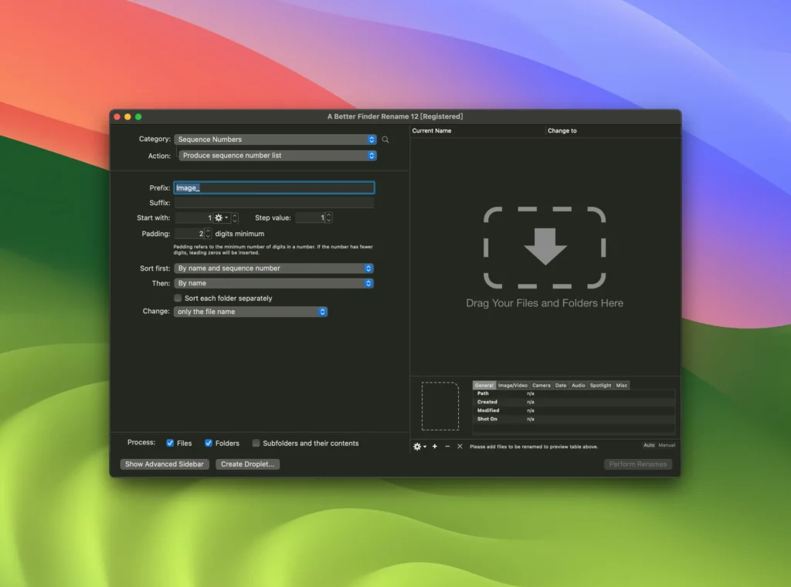Viewport: 791px width, 587px height.
Task: Uncheck the Files checkbox
Action: coord(171,443)
